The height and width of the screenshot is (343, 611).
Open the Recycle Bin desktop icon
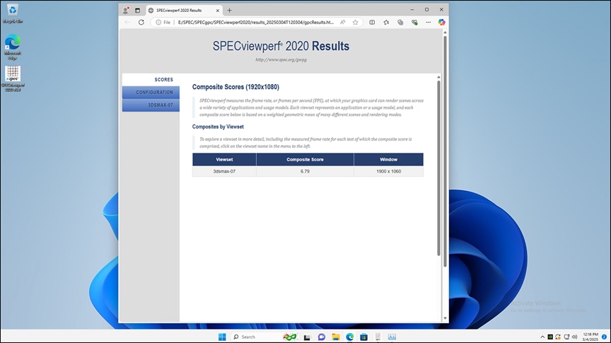pos(13,14)
